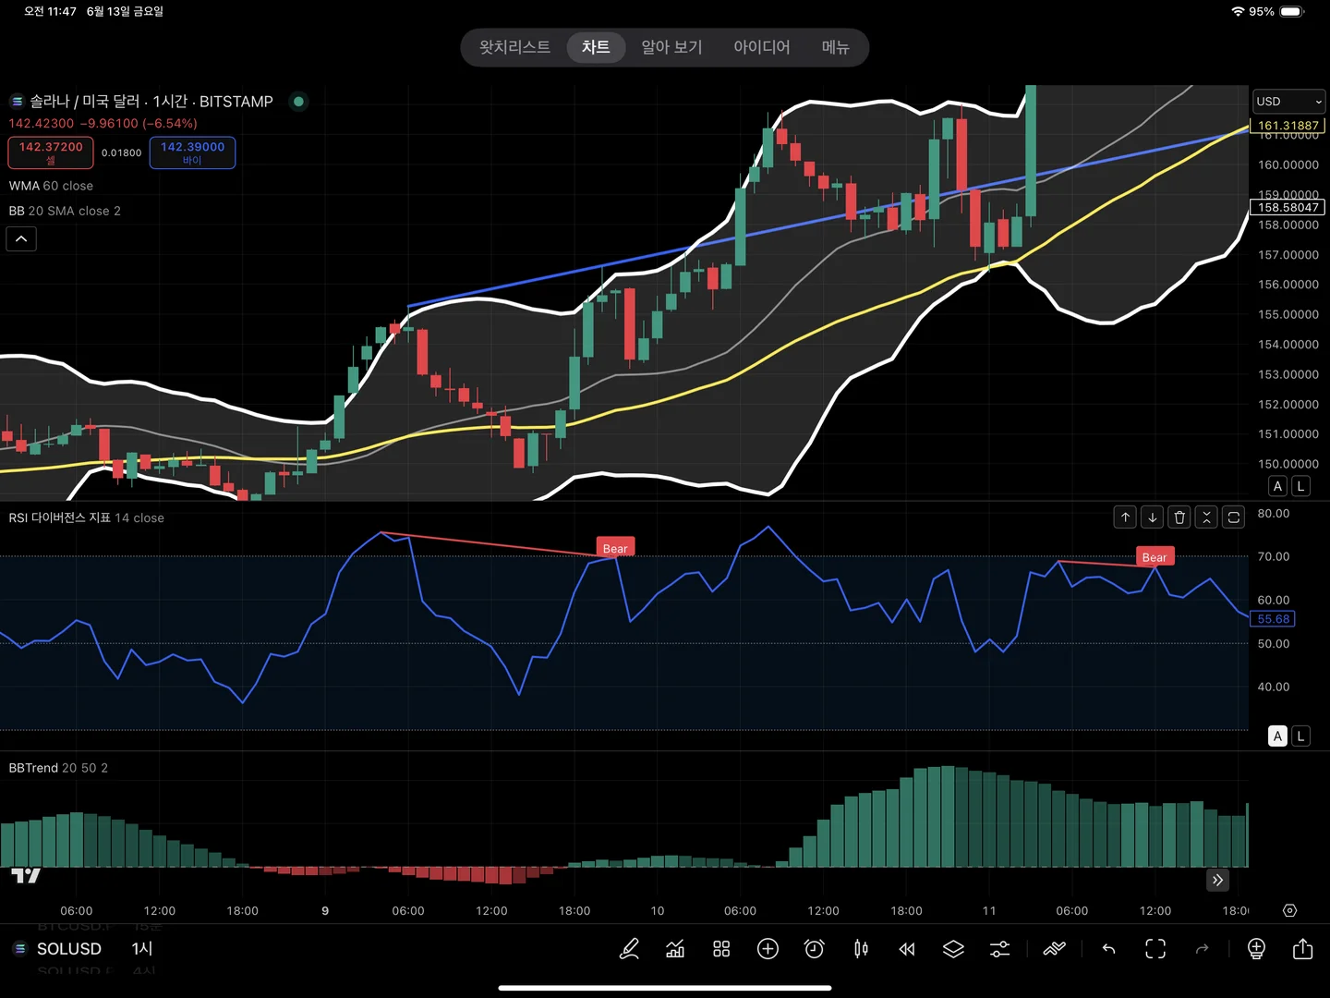Collapse the RSI pane
Screen dimensions: 1330x998
[x=1206, y=517]
